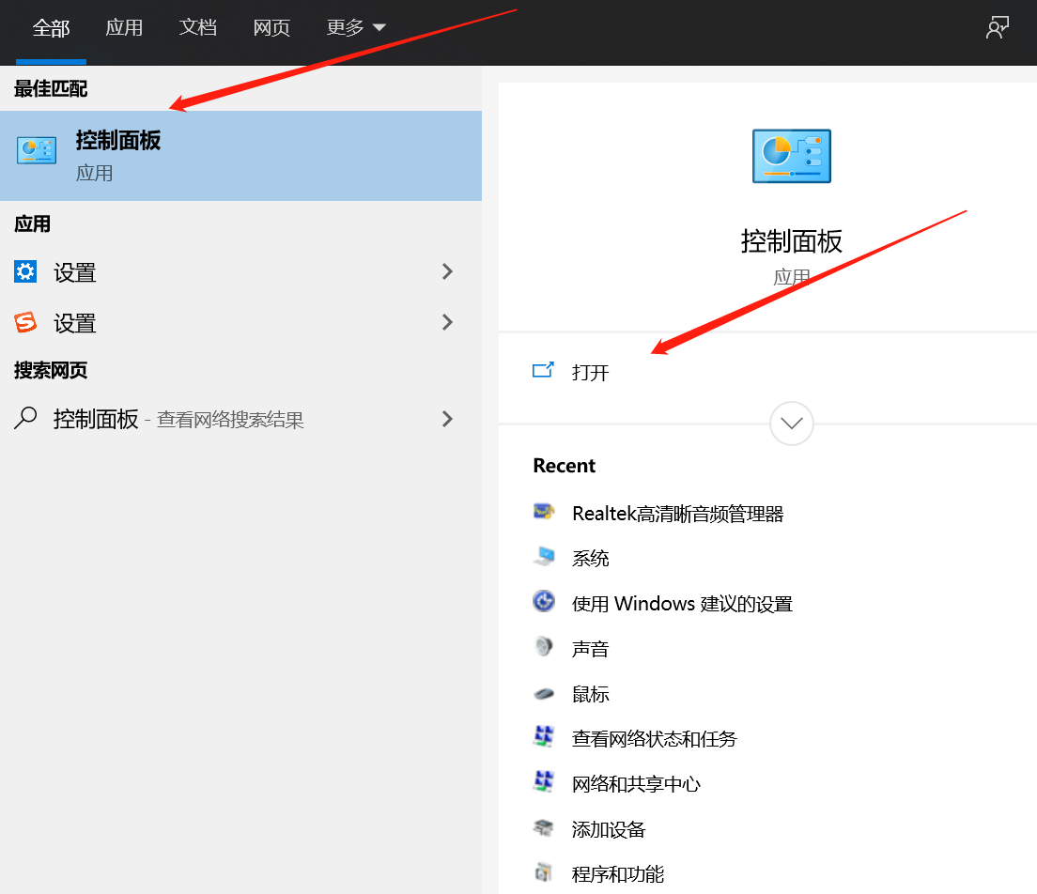Screen dimensions: 1037x894
Task: Switch to the 应用 tab
Action: [x=124, y=28]
